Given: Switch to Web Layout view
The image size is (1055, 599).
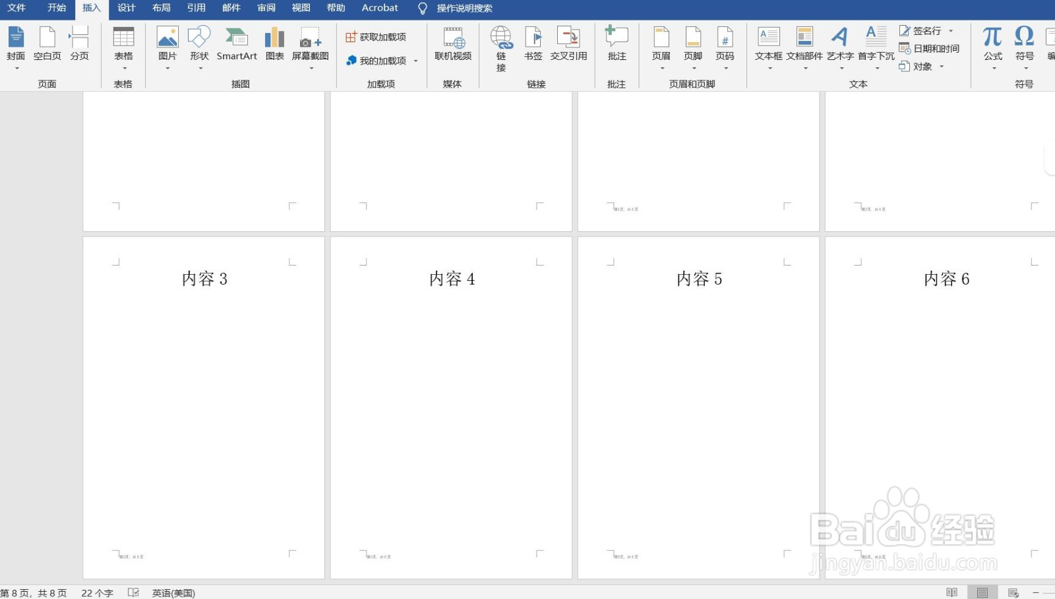Looking at the screenshot, I should click(x=1013, y=592).
